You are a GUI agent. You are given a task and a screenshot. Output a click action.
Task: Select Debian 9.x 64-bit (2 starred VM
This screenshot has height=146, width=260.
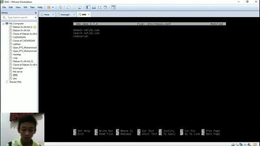(x=23, y=27)
